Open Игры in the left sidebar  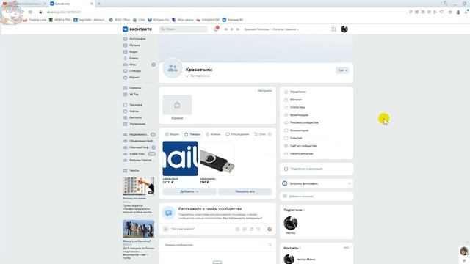tap(130, 65)
